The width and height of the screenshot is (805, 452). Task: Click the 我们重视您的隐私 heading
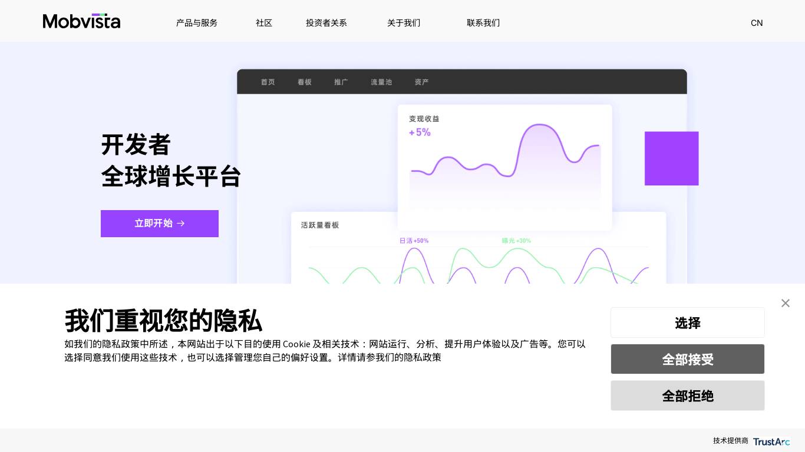(x=163, y=321)
